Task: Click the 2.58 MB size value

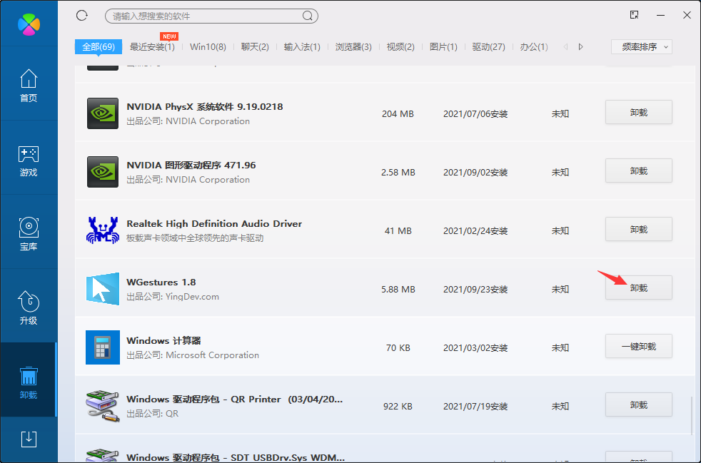Action: [x=398, y=173]
